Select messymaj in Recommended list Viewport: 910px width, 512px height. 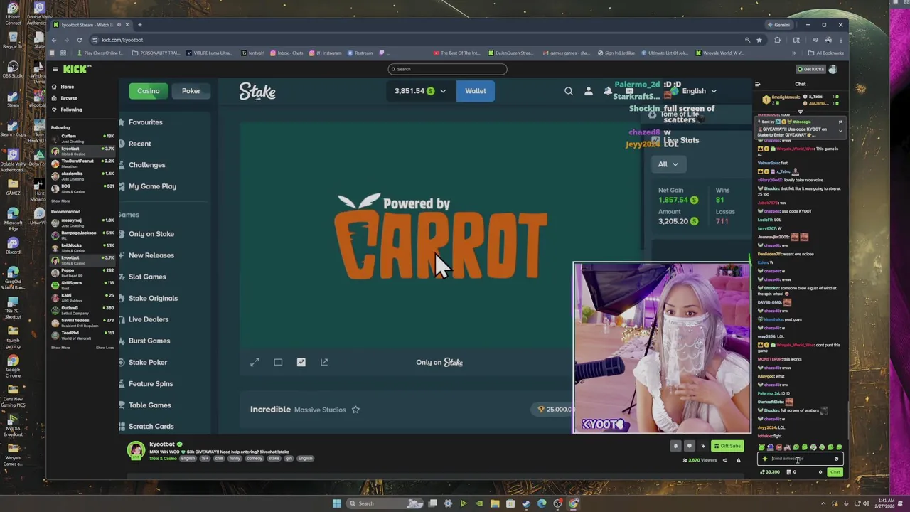pos(82,222)
